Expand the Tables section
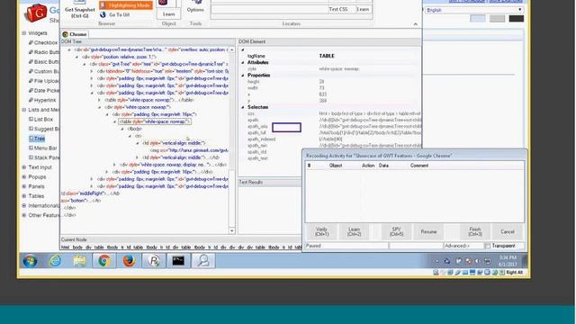Viewport: 576px width, 324px height. point(24,196)
